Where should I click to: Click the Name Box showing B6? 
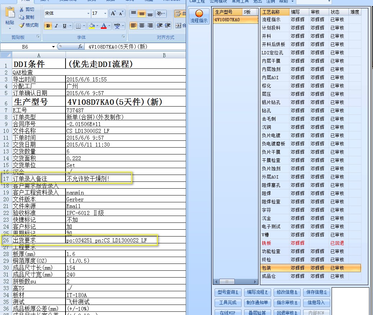(x=25, y=47)
